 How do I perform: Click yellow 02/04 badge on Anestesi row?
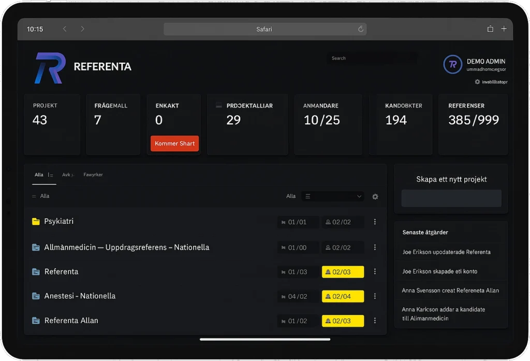pyautogui.click(x=343, y=296)
